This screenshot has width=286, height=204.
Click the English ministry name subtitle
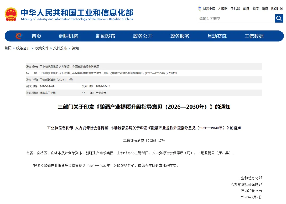coord(77,19)
